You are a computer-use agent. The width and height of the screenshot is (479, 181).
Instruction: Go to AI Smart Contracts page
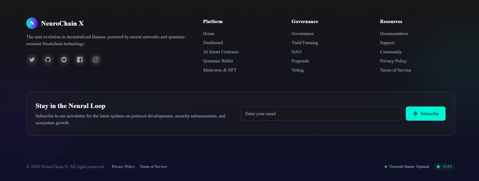(221, 52)
